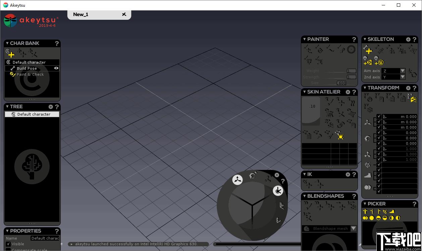Expand the Blendshape mesh dropdown
The image size is (422, 251).
point(353,229)
